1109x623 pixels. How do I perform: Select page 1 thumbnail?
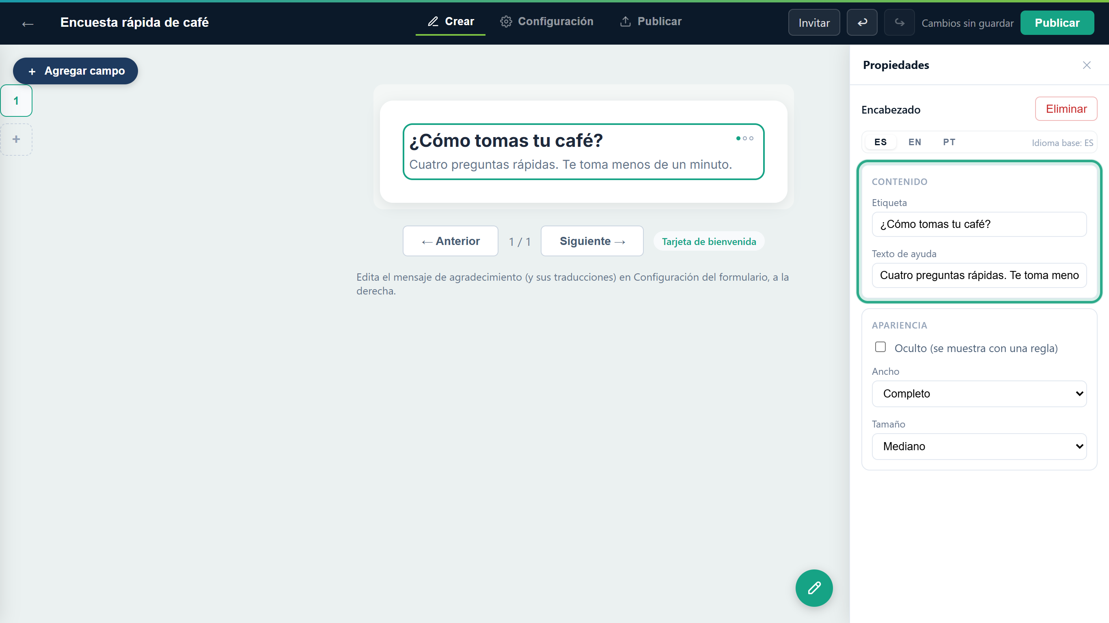[x=16, y=101]
